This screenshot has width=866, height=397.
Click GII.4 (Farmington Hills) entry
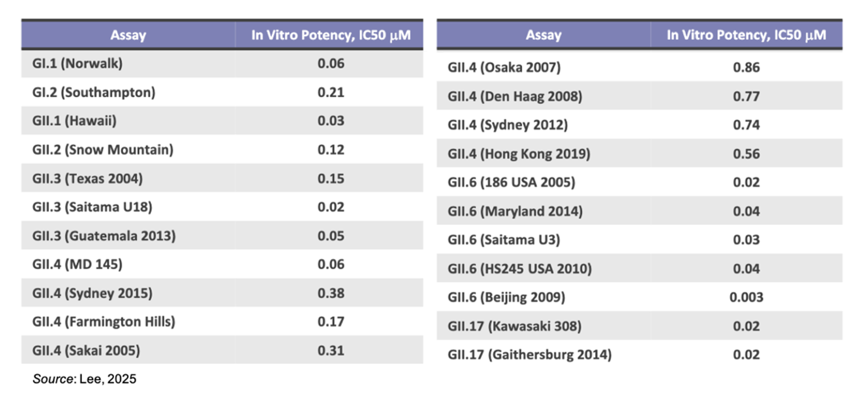click(104, 321)
